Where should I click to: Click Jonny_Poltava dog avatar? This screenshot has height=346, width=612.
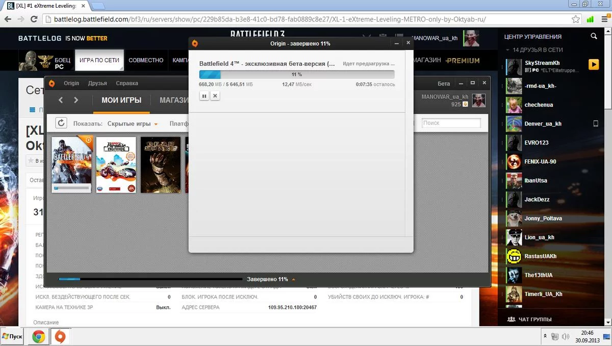[x=514, y=218]
